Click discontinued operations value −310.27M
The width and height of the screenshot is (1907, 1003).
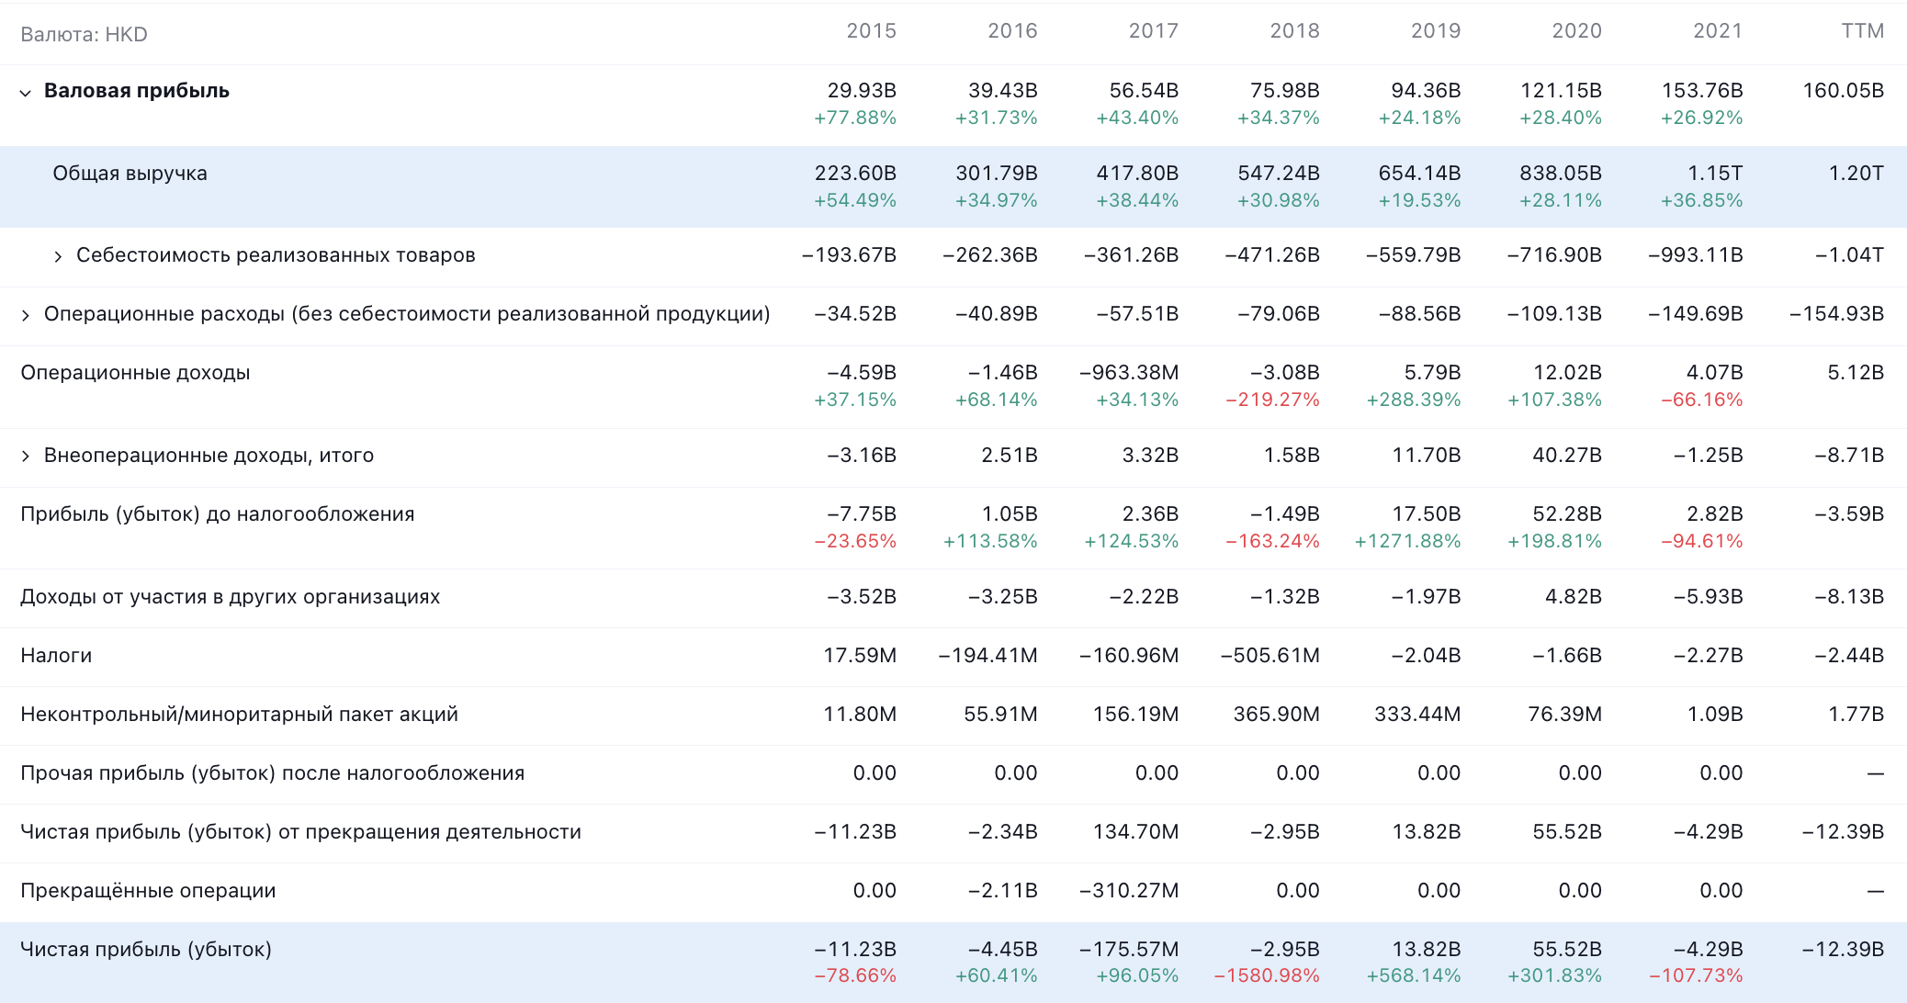[1129, 891]
